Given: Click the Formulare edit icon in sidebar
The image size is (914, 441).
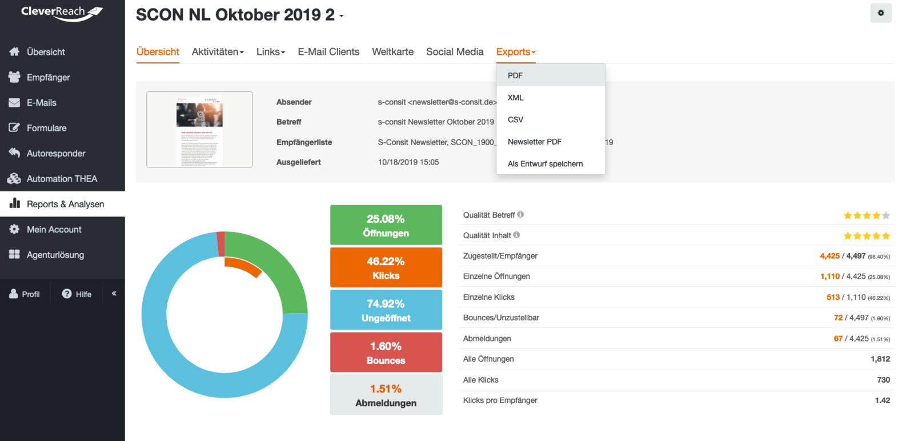Looking at the screenshot, I should point(14,128).
